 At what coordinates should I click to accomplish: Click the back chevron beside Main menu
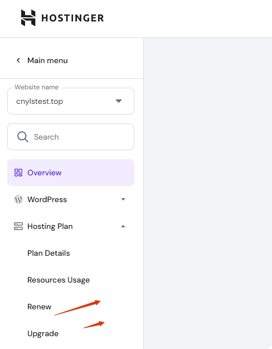tap(18, 60)
